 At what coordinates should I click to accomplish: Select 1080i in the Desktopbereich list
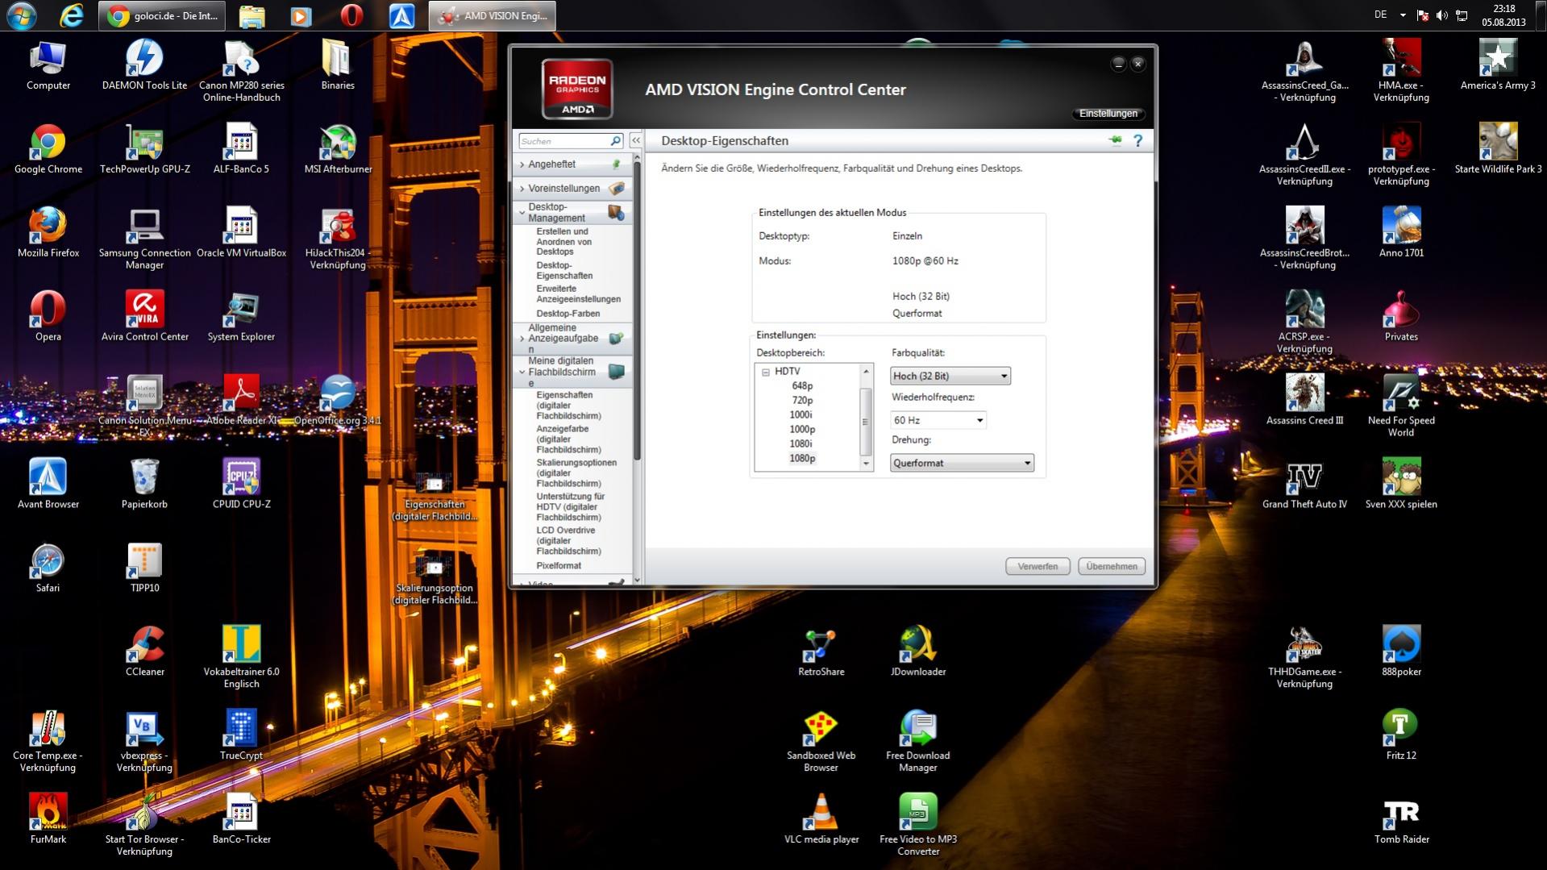pos(801,443)
